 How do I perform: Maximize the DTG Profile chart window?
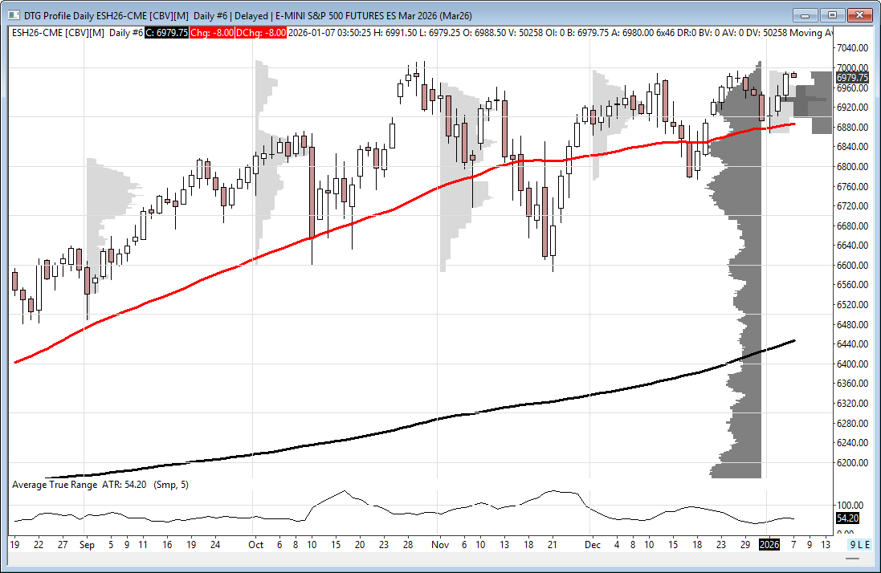point(832,14)
